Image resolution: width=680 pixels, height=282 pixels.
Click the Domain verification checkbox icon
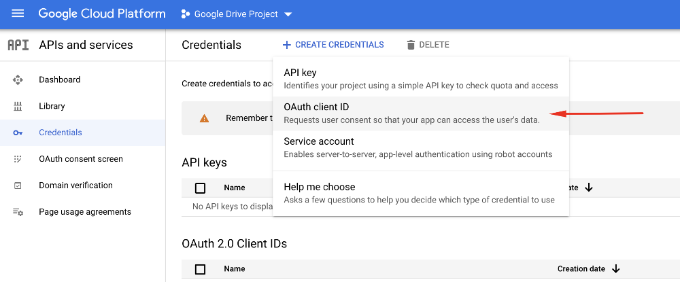[x=18, y=186]
